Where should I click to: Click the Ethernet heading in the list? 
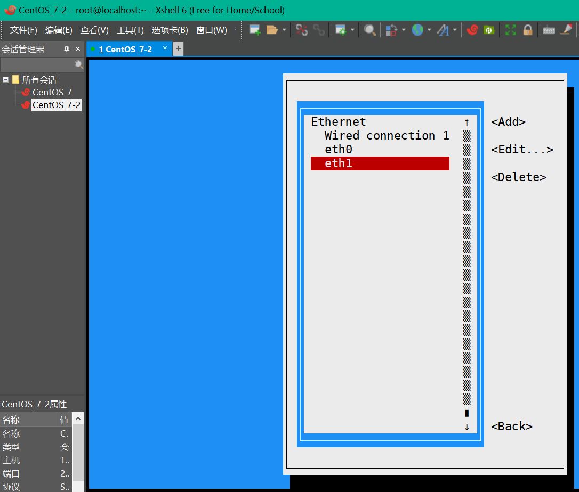(x=338, y=122)
